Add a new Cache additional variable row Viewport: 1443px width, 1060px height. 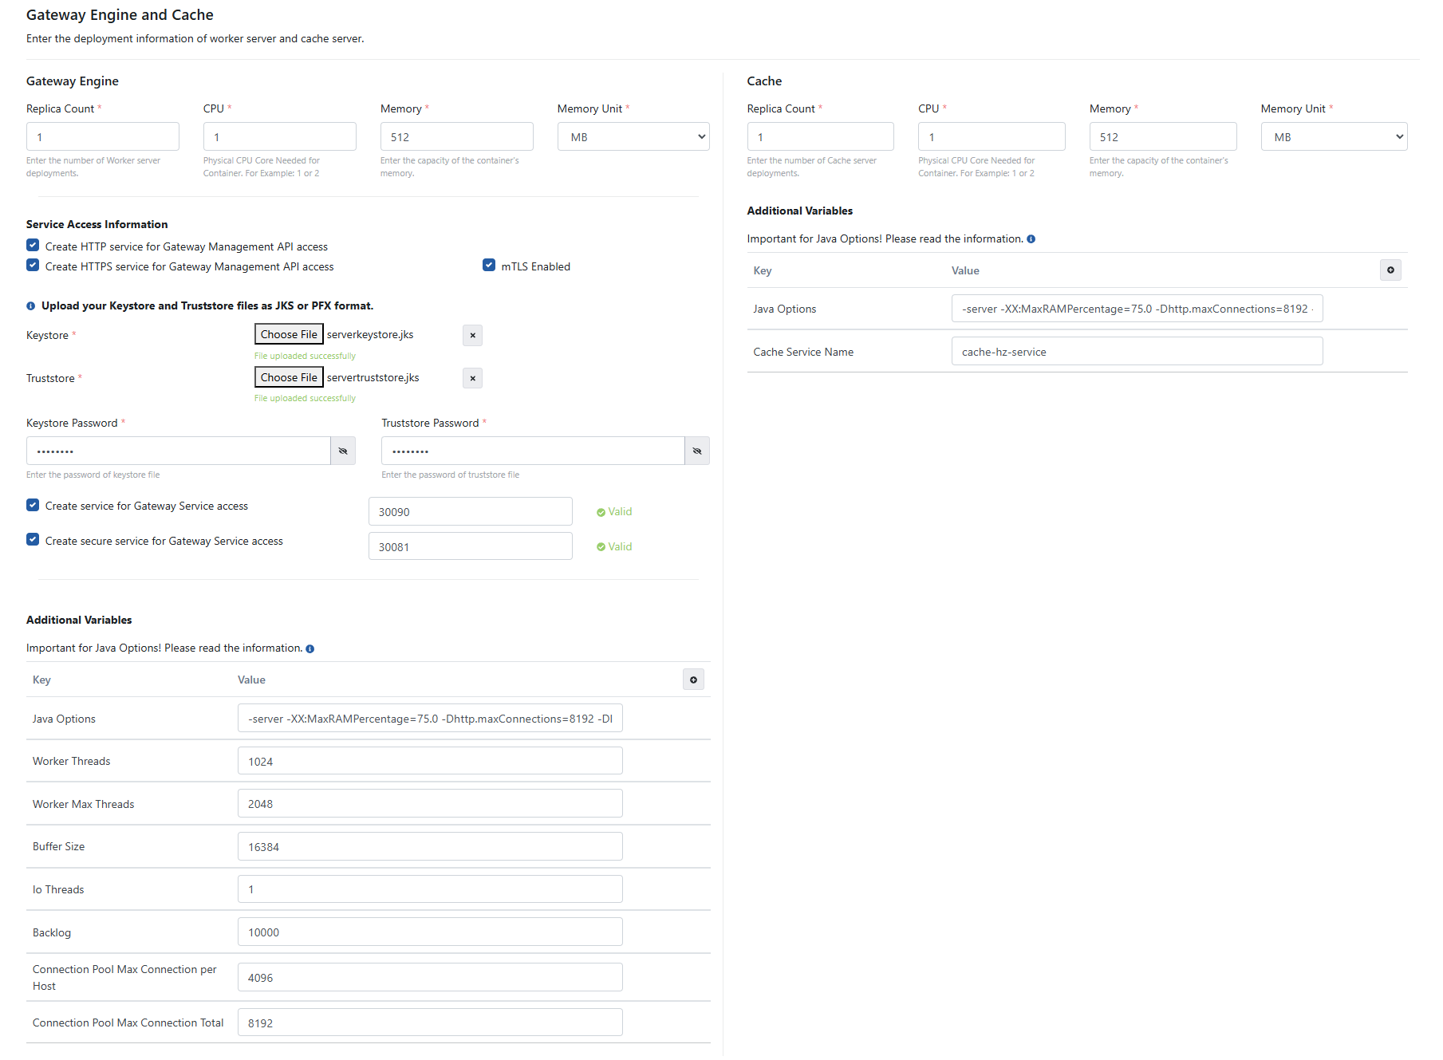(x=1390, y=270)
